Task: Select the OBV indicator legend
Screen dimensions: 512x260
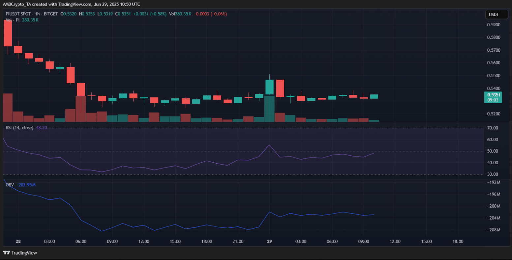Action: click(10, 185)
